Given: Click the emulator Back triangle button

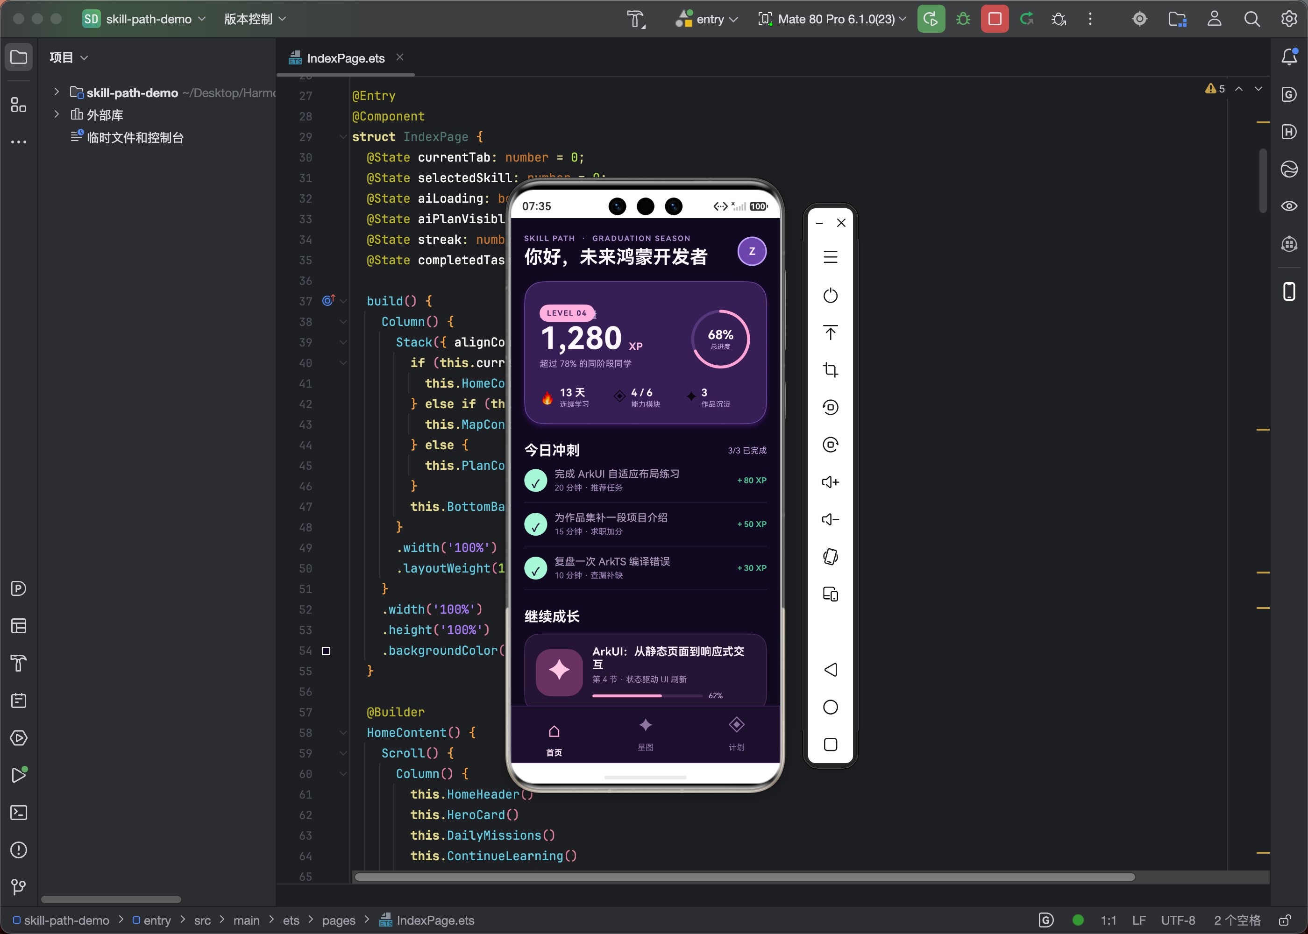Looking at the screenshot, I should point(830,669).
